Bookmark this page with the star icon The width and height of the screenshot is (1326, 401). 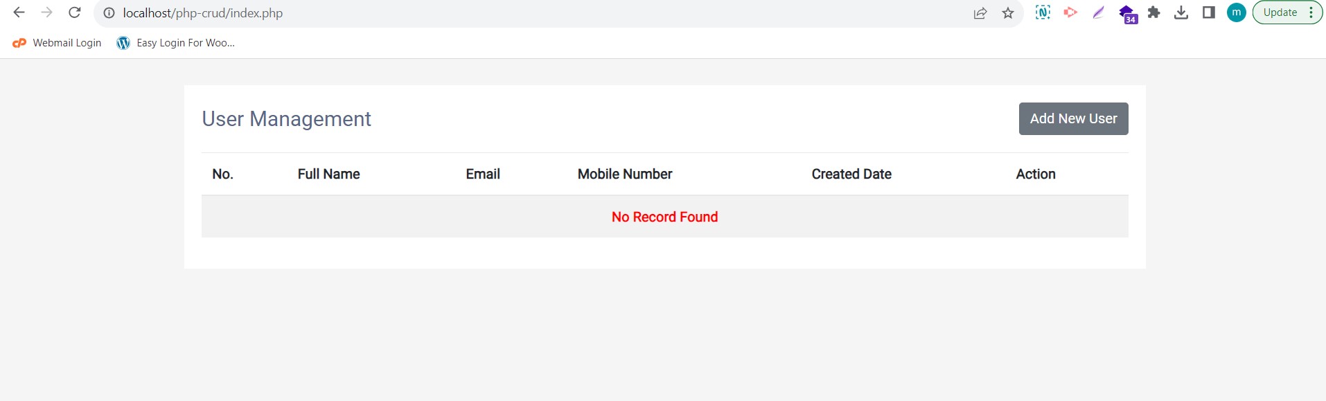pyautogui.click(x=1008, y=13)
